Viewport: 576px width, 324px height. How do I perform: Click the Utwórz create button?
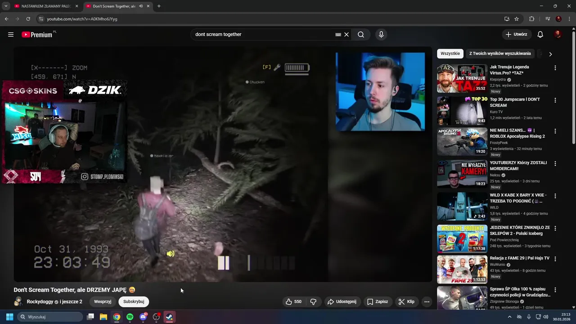pyautogui.click(x=517, y=35)
